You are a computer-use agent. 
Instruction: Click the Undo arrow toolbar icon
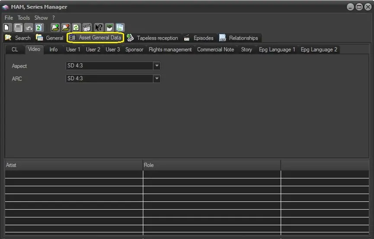coord(29,27)
